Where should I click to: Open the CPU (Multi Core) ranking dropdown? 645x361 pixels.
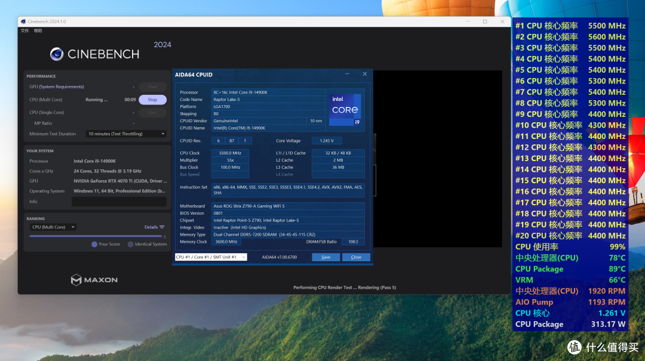point(53,227)
